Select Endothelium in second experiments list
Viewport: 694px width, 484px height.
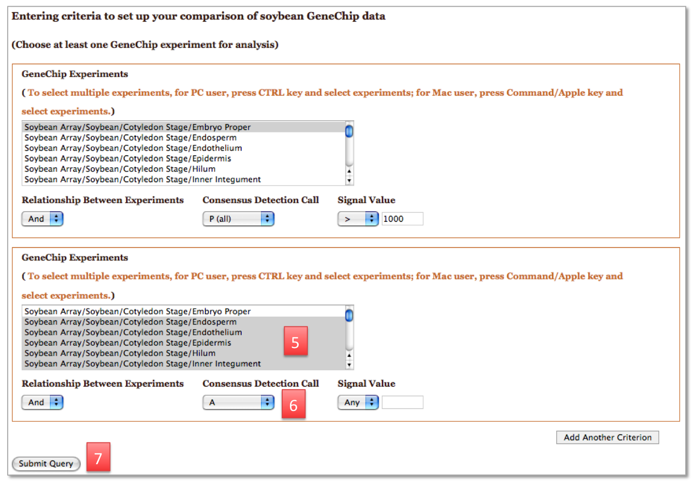coord(184,333)
